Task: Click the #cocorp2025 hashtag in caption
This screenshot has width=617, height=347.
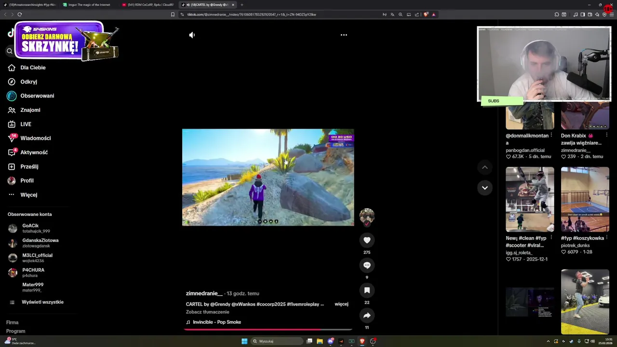Action: (271, 304)
